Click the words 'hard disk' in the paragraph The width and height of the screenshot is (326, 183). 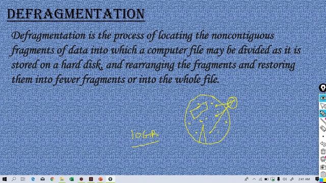(x=81, y=65)
